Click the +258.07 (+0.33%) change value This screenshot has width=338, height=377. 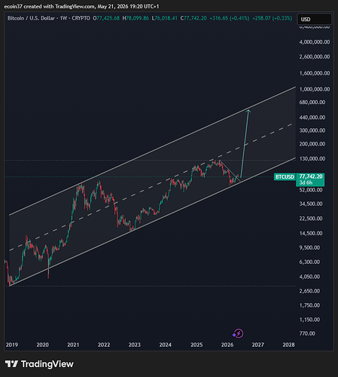(x=273, y=18)
